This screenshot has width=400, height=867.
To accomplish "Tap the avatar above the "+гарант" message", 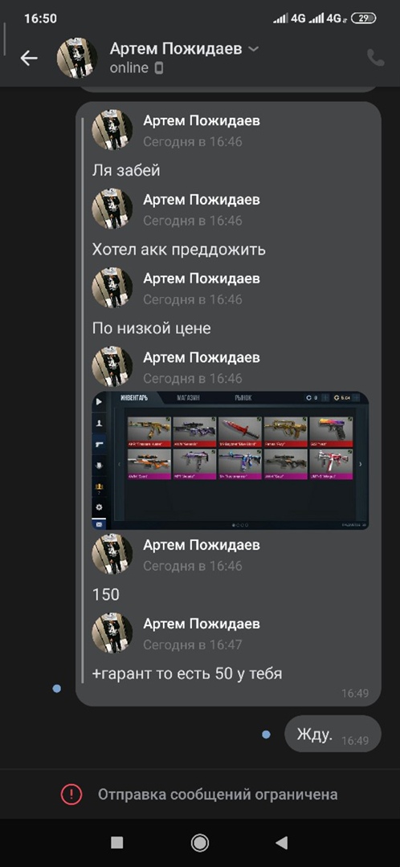I will (x=112, y=633).
